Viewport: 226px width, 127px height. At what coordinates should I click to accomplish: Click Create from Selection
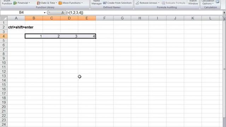click(x=117, y=3)
